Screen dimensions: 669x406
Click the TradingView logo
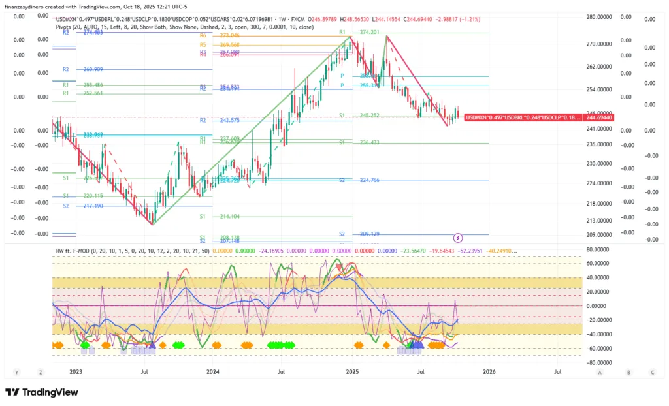point(42,392)
